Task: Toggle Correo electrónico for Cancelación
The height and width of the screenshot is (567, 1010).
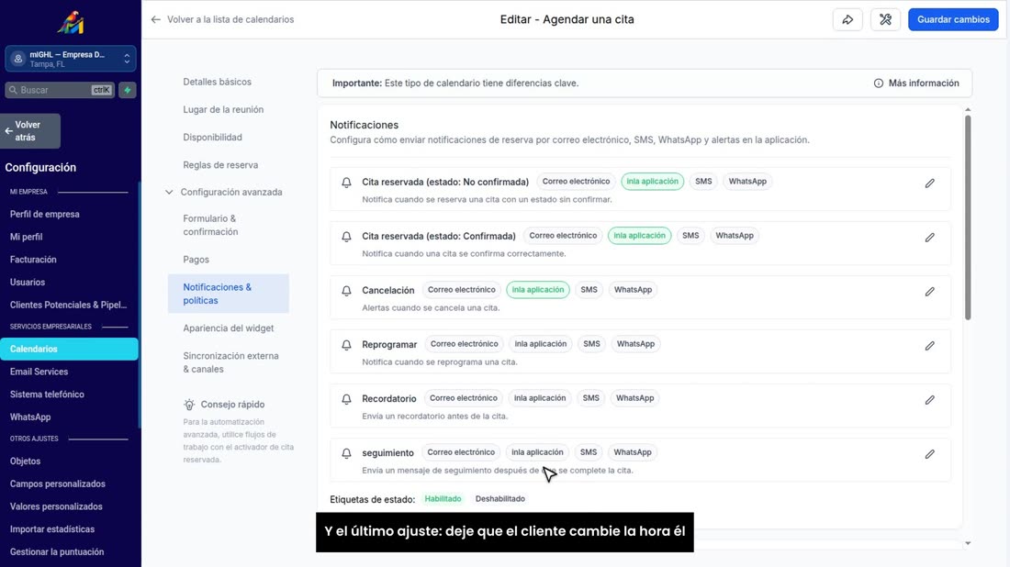Action: click(x=461, y=290)
